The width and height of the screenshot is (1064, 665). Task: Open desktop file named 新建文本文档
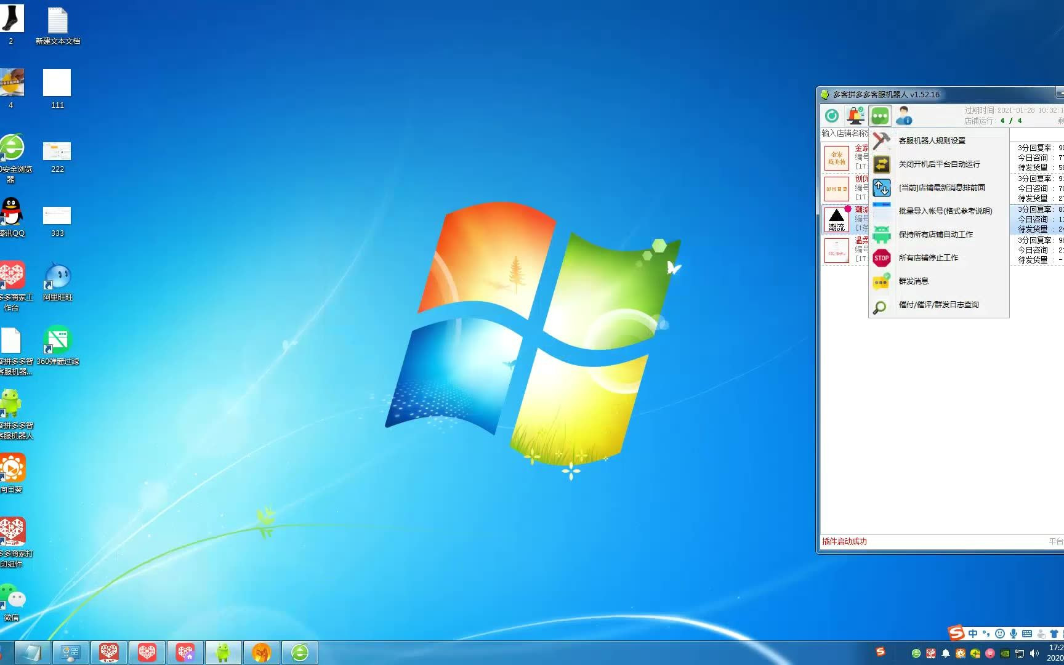point(58,26)
